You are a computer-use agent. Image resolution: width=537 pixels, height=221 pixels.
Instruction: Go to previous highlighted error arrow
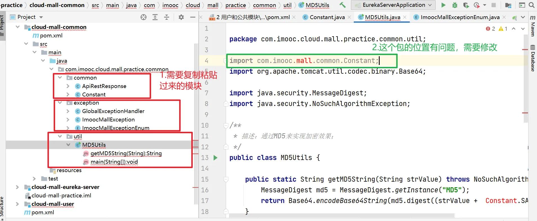pos(514,29)
